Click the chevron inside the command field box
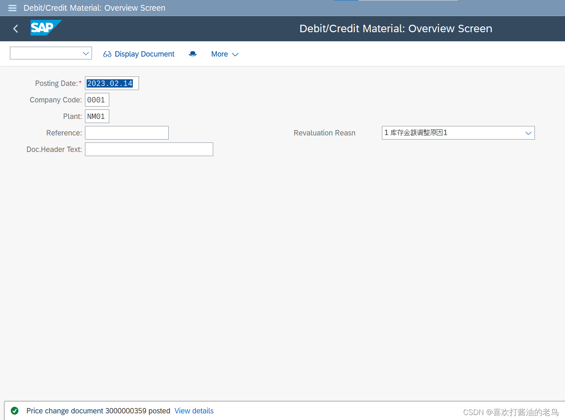This screenshot has height=420, width=565. (85, 53)
